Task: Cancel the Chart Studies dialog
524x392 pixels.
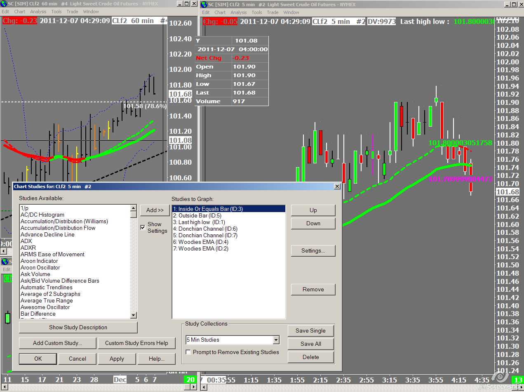Action: coord(78,359)
